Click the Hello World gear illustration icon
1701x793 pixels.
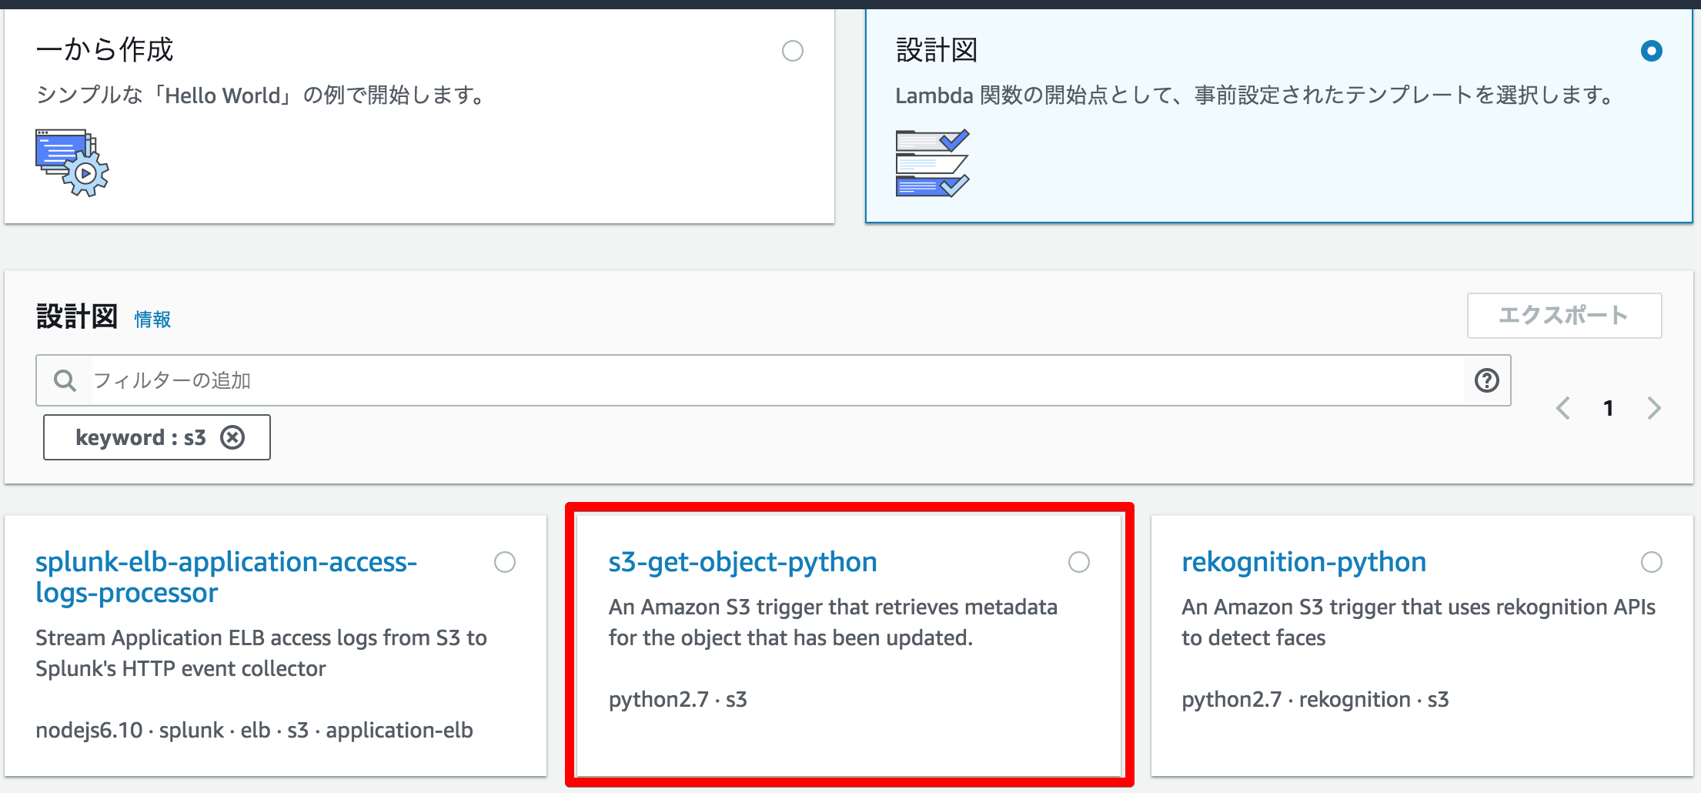72,162
